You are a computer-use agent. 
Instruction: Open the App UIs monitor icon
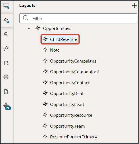[x=6, y=6]
